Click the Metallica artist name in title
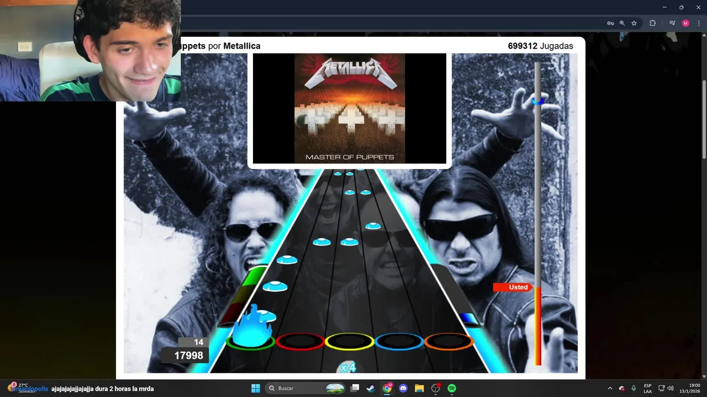The height and width of the screenshot is (397, 707). [241, 46]
